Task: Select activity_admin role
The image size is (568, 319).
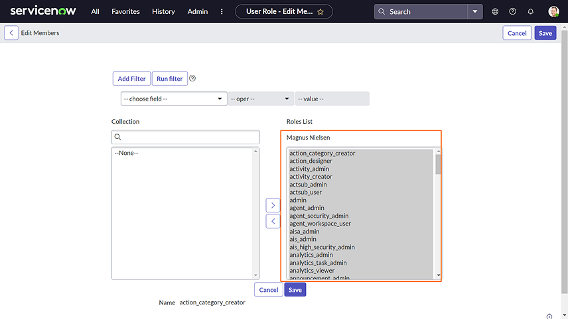Action: coord(361,169)
